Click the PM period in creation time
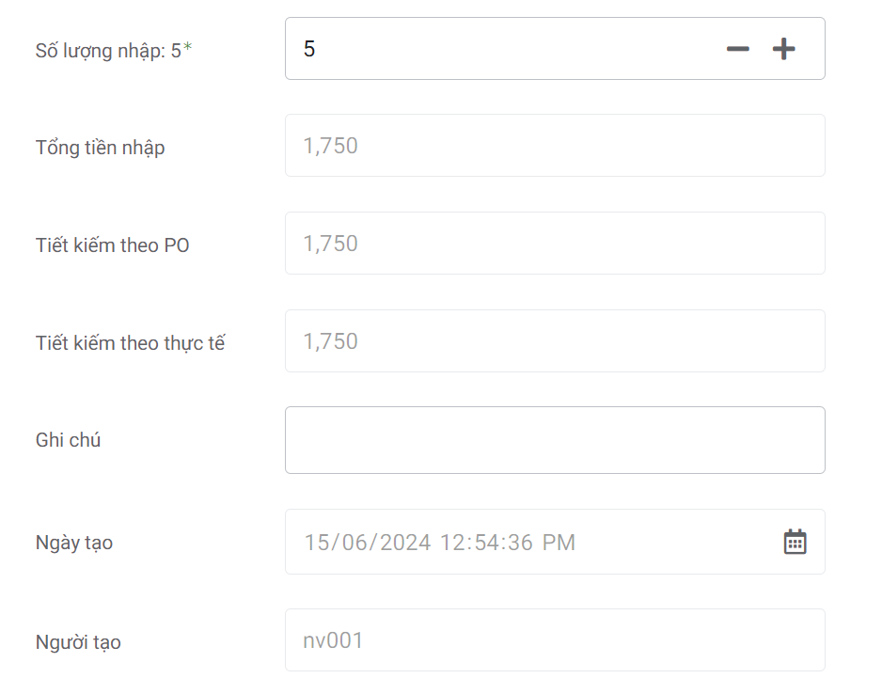The width and height of the screenshot is (882, 694). 558,543
